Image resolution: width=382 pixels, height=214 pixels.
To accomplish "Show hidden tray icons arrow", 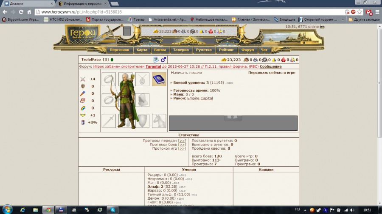I will (305, 210).
